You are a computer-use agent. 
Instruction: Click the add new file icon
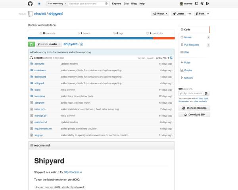pyautogui.click(x=81, y=44)
